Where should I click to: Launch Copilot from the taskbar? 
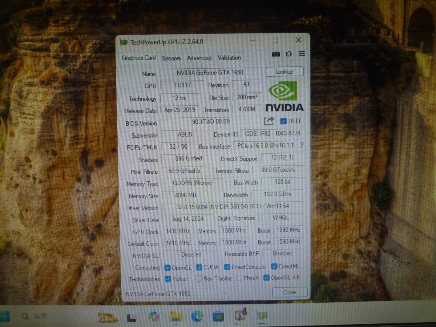154,316
